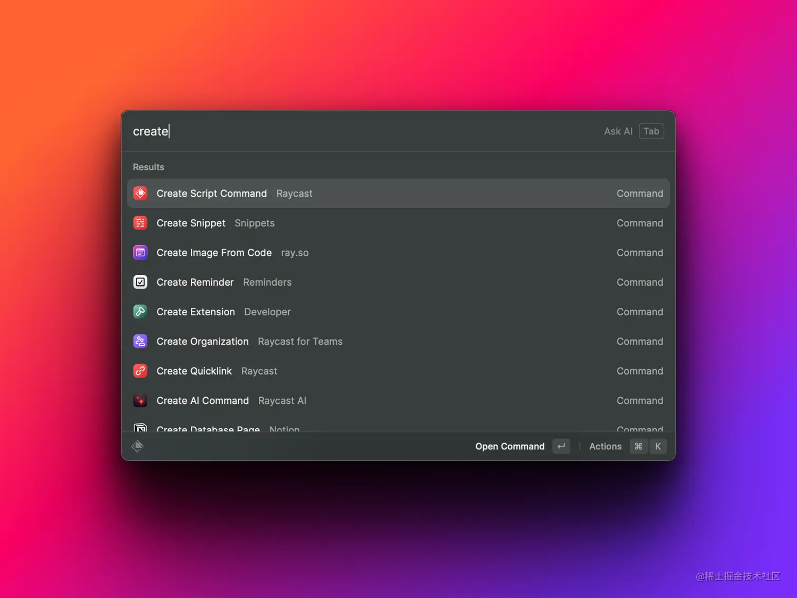Image resolution: width=797 pixels, height=598 pixels.
Task: Click the Create Snippet red icon
Action: click(x=140, y=223)
